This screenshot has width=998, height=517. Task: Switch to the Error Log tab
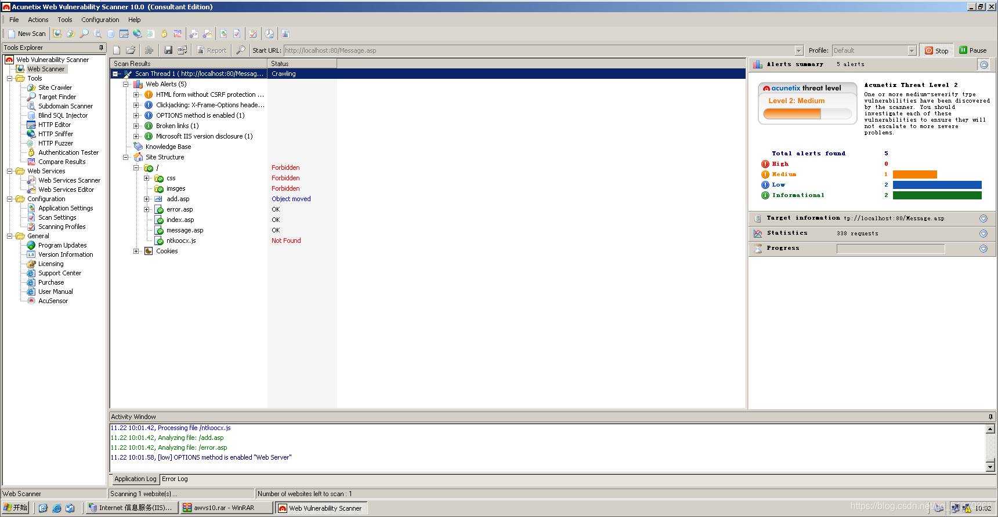pos(175,479)
